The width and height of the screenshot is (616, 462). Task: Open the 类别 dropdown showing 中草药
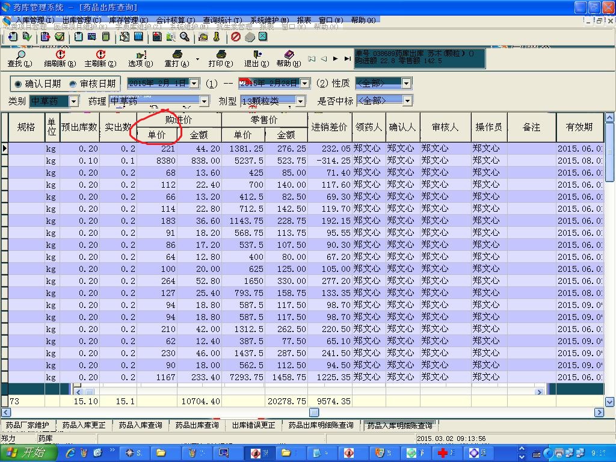(x=73, y=101)
